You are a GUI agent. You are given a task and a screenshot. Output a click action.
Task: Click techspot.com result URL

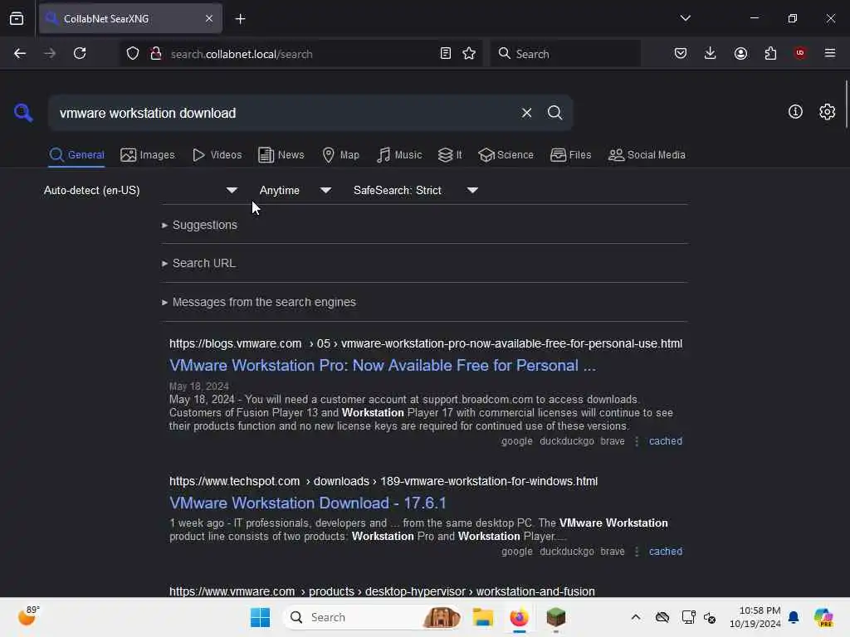pos(383,481)
